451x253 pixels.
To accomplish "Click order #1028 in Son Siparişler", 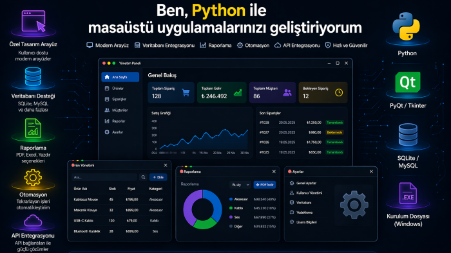I will [x=301, y=123].
